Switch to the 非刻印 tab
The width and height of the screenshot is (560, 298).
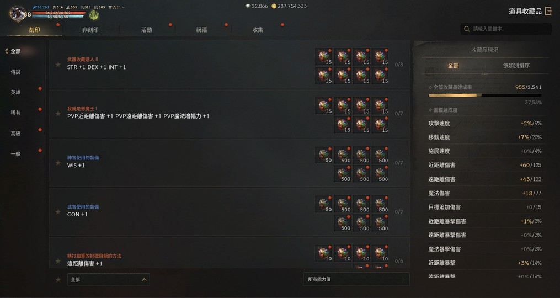90,30
